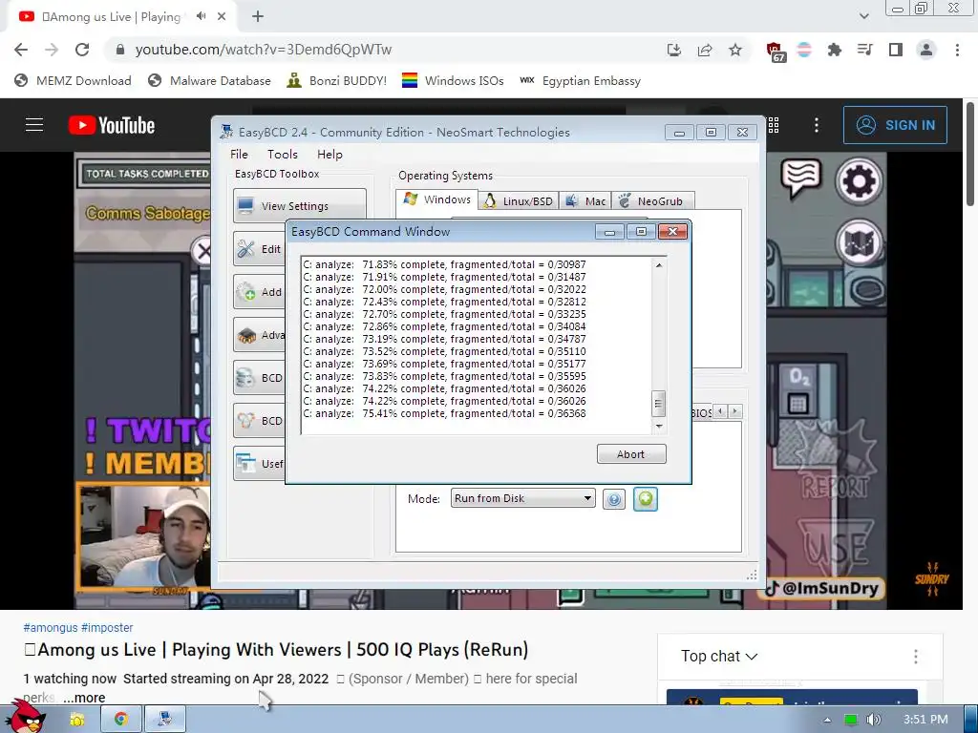978x733 pixels.
Task: Abort the command window analysis
Action: [631, 454]
